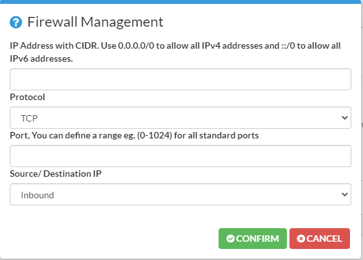Click the Protocol field label

[27, 97]
